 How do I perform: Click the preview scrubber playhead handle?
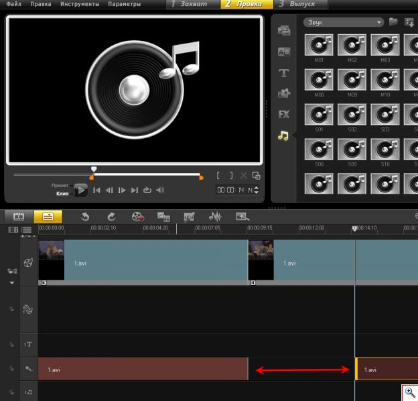tap(94, 170)
